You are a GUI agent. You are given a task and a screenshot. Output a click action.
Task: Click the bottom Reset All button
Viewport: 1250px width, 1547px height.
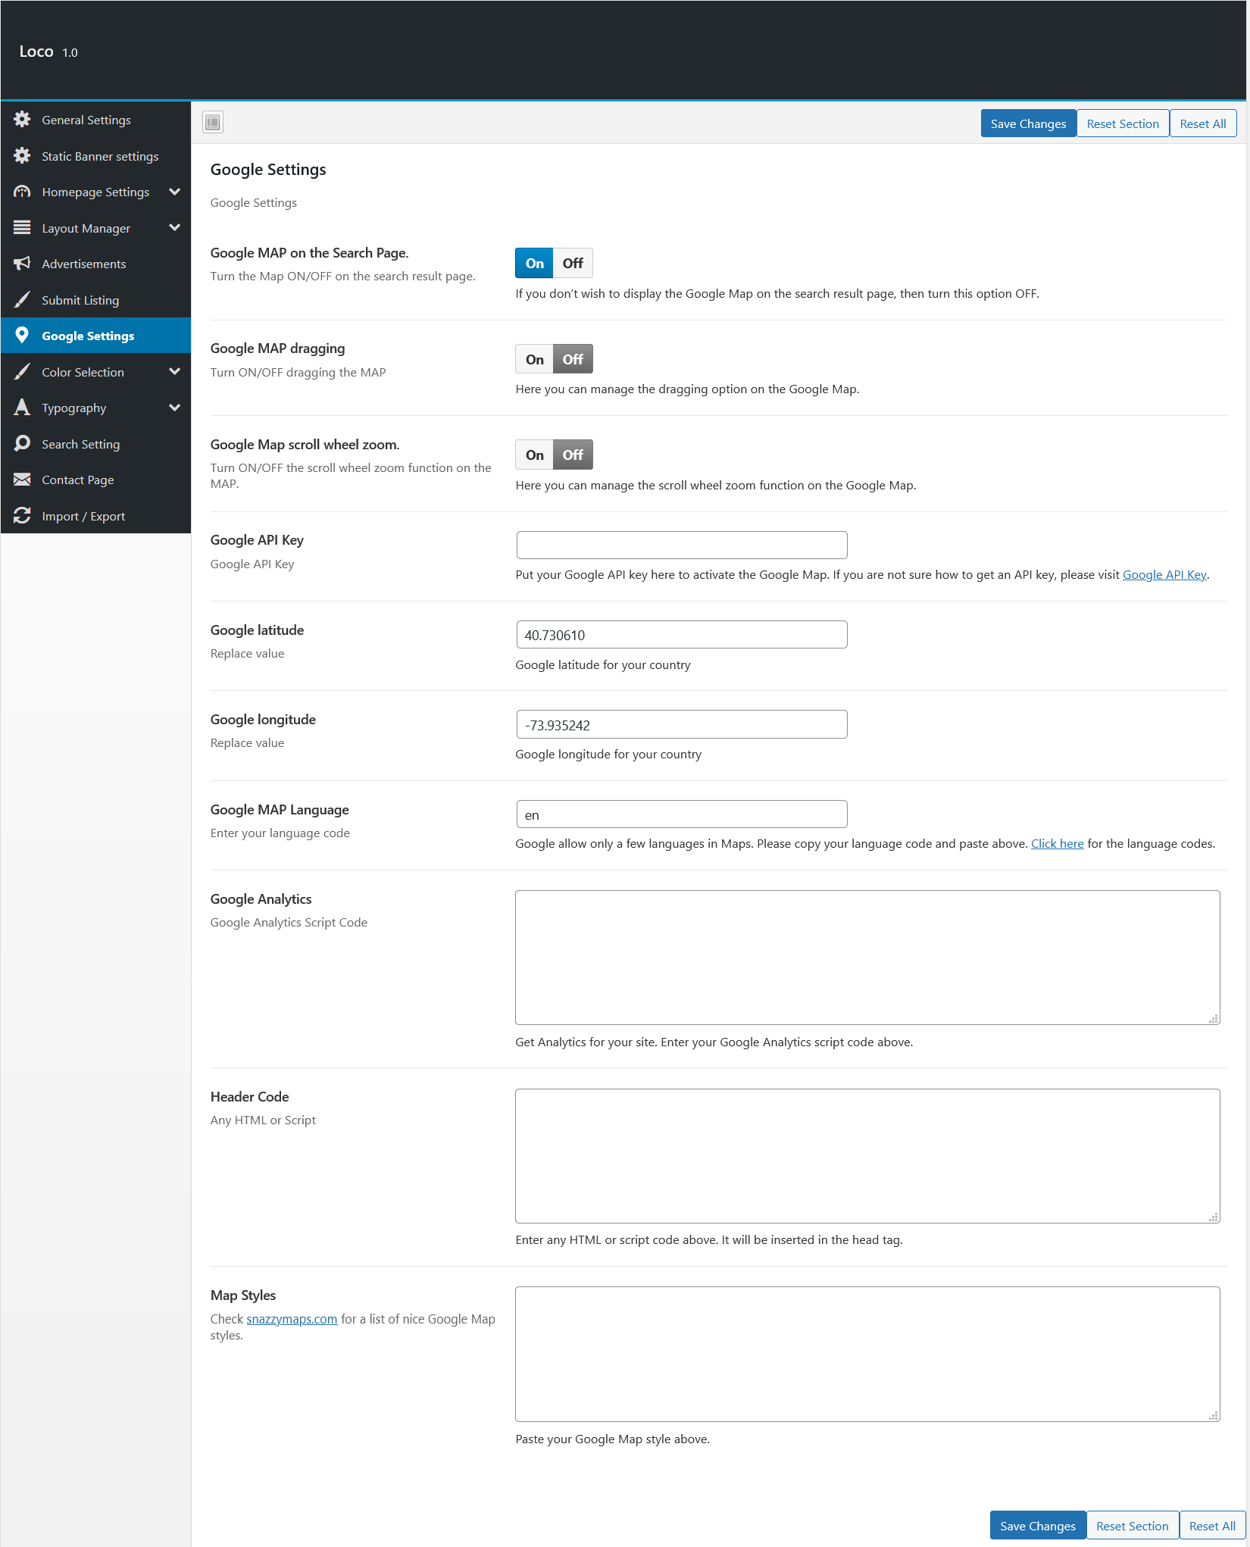1212,1526
